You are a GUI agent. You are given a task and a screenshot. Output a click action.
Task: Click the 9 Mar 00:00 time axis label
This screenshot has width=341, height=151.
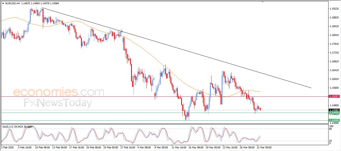pos(161,147)
